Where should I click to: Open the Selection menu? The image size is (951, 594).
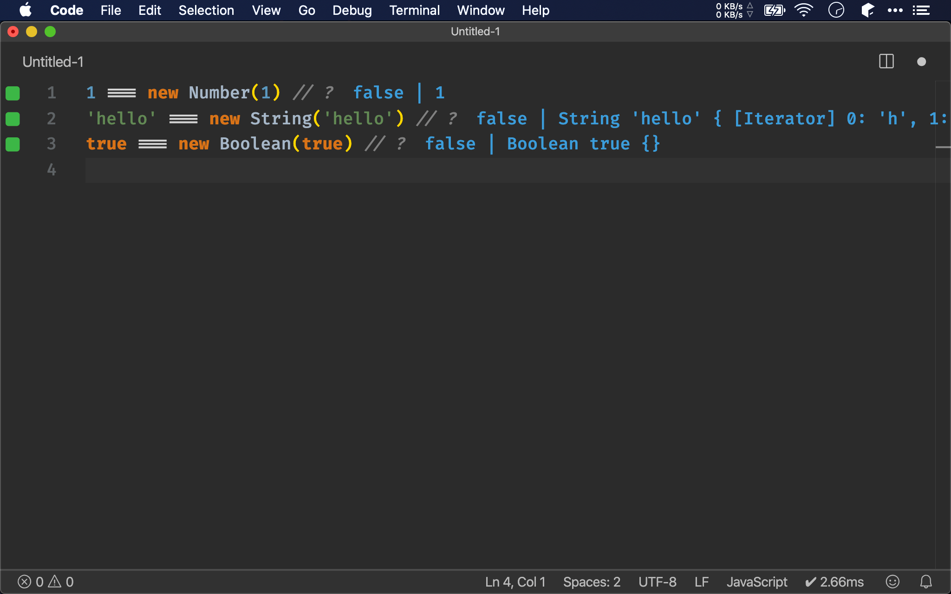(206, 10)
